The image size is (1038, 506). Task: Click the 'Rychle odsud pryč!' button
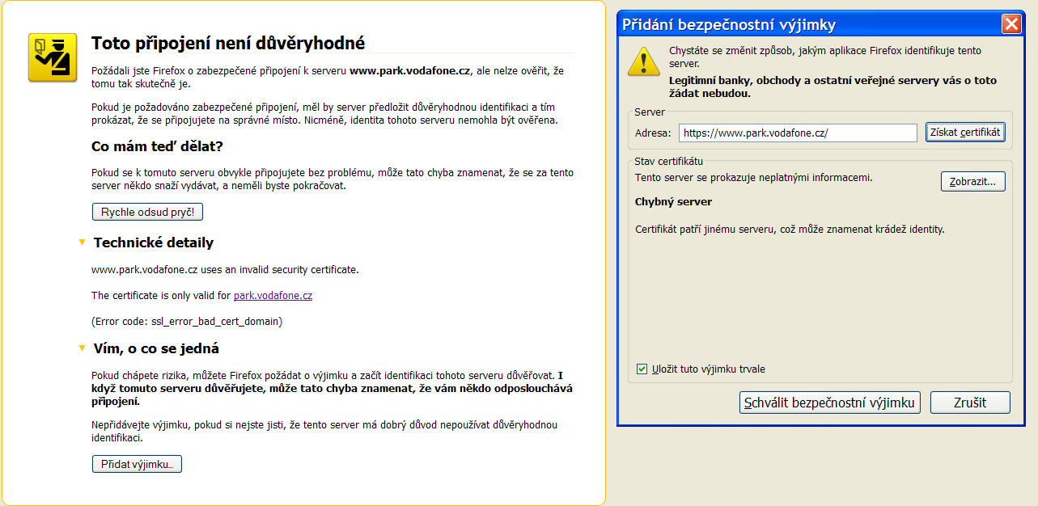(x=147, y=212)
